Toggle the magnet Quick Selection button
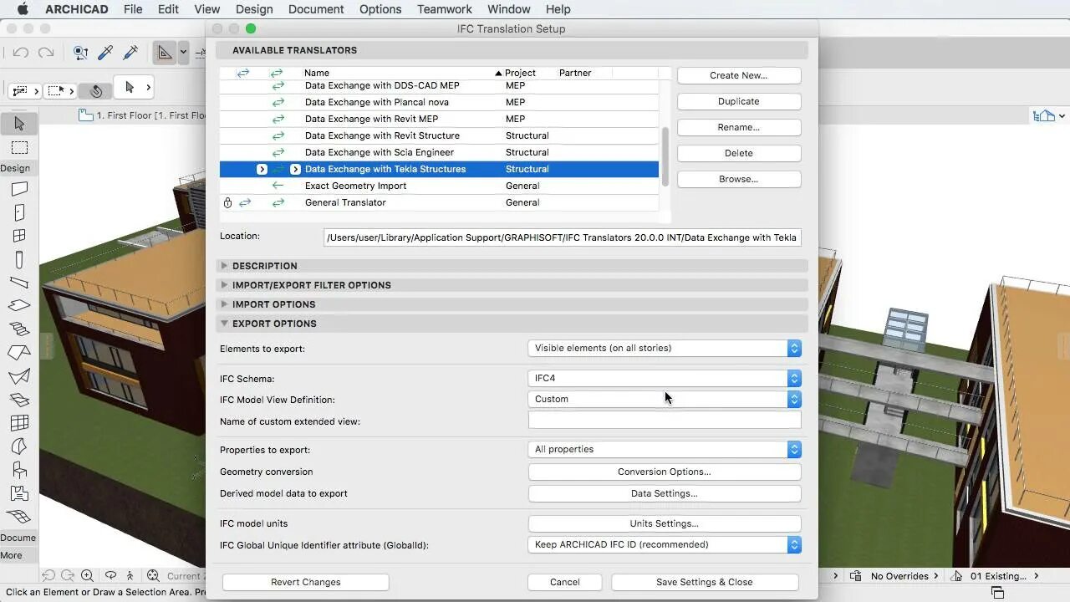Viewport: 1070px width, 602px height. coord(96,90)
